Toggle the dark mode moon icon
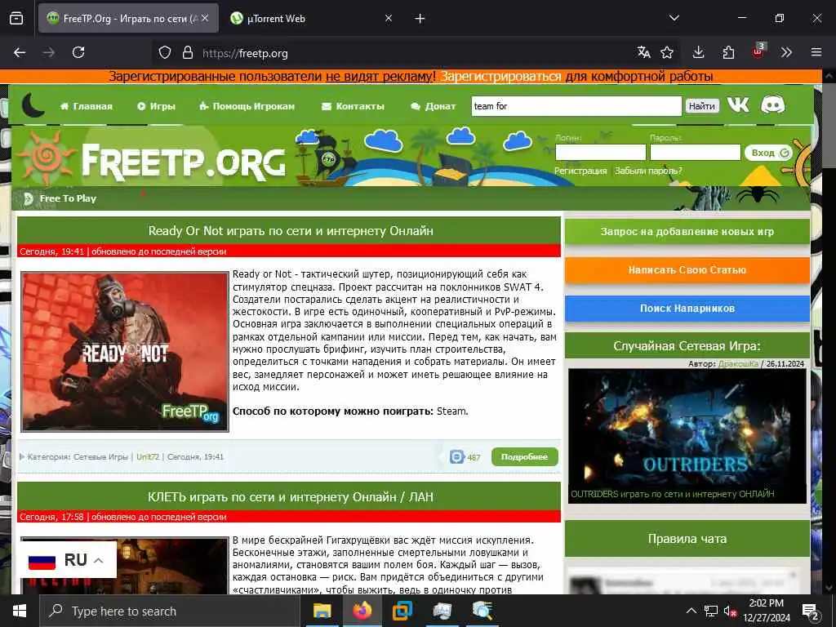This screenshot has height=627, width=836. [33, 104]
